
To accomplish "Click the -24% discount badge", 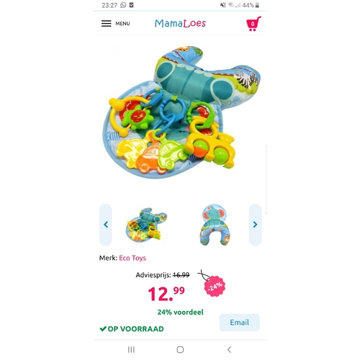I will pyautogui.click(x=215, y=286).
